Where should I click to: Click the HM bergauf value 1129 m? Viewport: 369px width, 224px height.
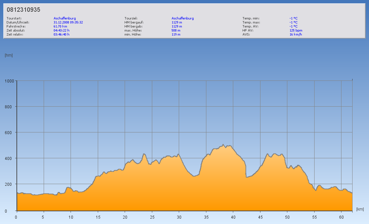(177, 22)
